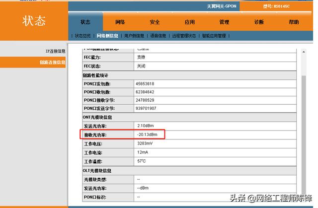318x208 pixels.
Task: Click the FEC状态 value 关闭
Action: pos(141,66)
